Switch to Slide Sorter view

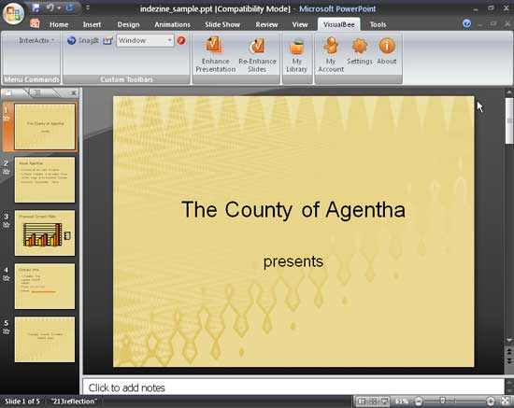(374, 401)
